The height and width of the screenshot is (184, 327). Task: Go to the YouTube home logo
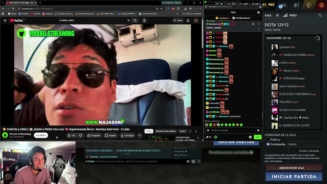coord(17,20)
